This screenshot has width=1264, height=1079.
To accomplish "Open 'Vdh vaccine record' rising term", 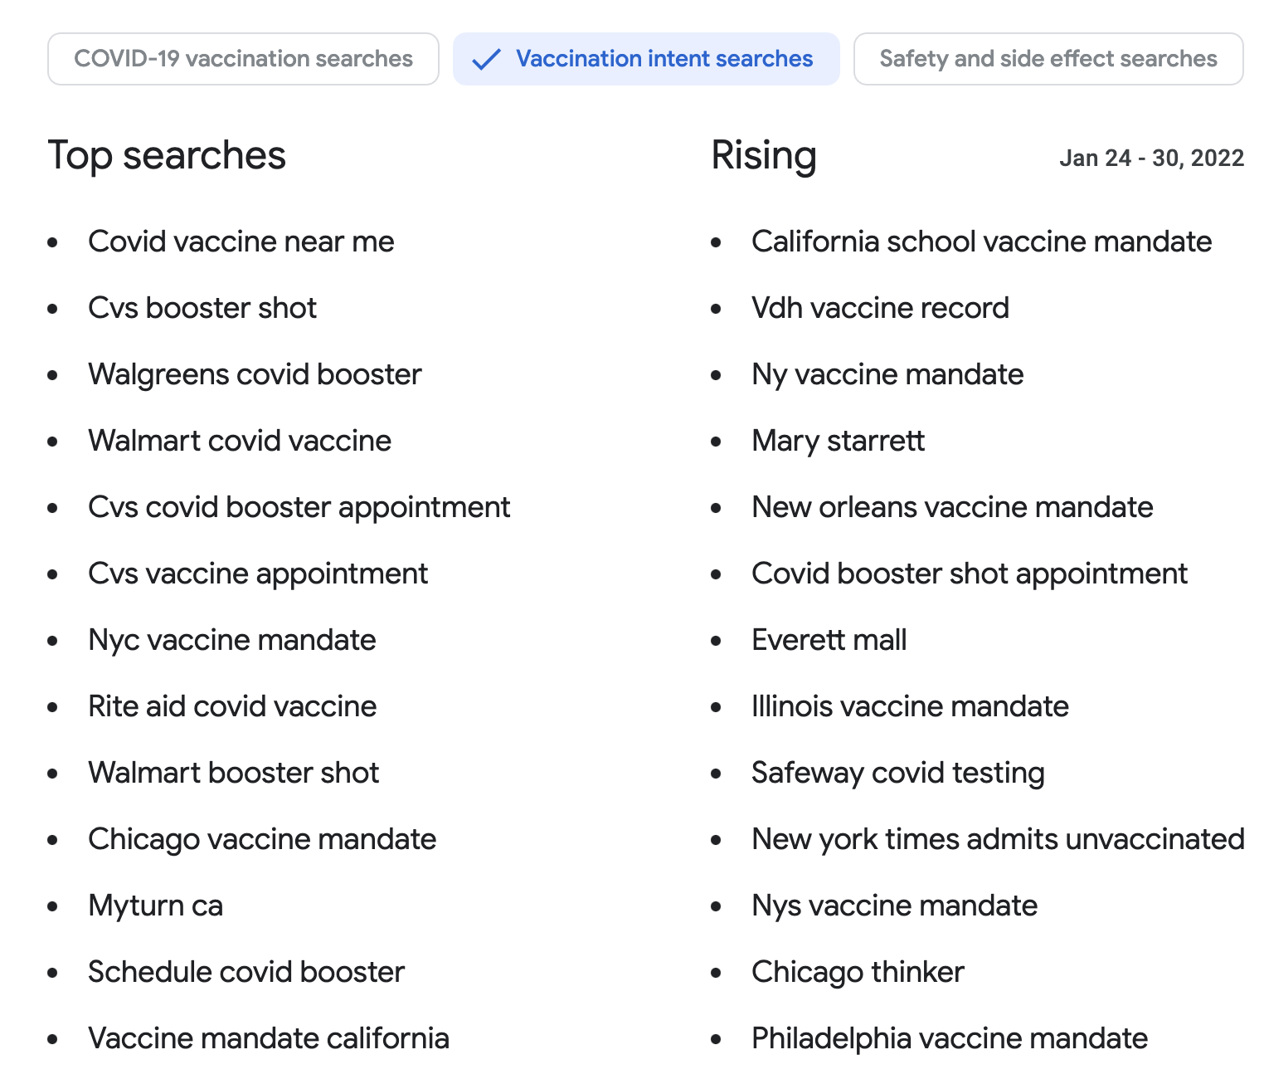I will (880, 308).
